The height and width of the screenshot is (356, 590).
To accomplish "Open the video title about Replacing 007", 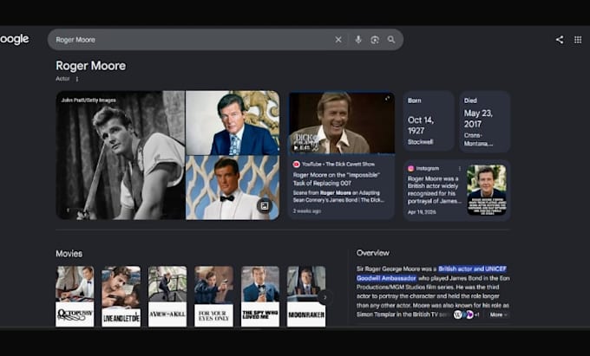I will [x=337, y=179].
